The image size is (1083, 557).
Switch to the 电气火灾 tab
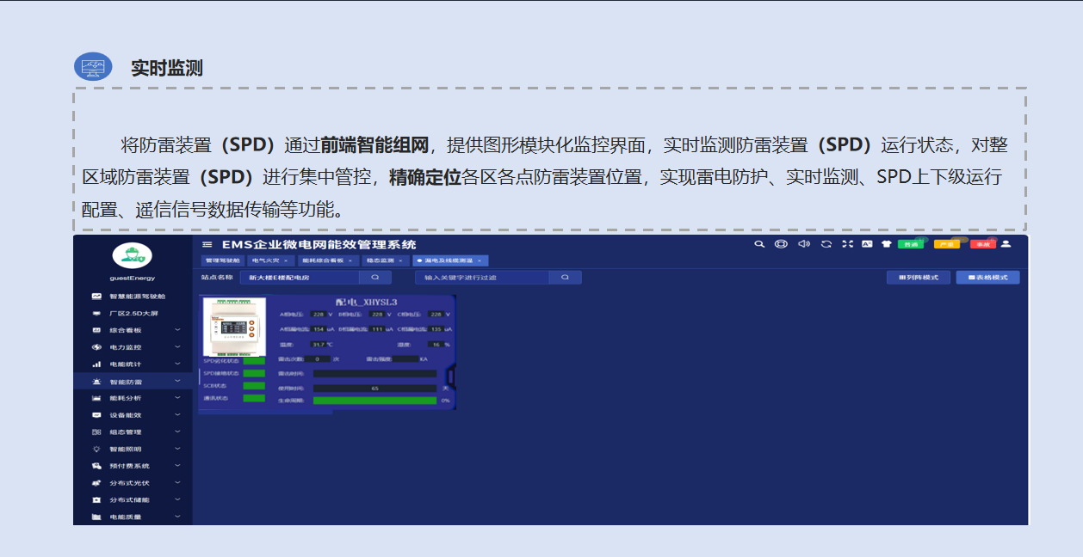(268, 260)
